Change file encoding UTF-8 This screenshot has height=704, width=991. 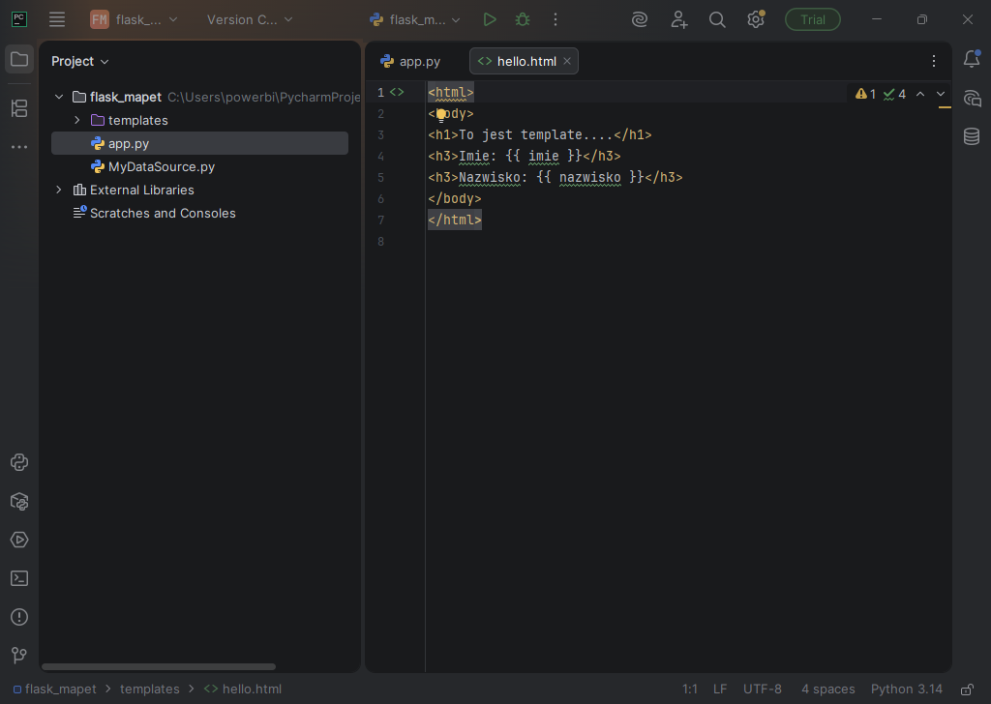(763, 689)
